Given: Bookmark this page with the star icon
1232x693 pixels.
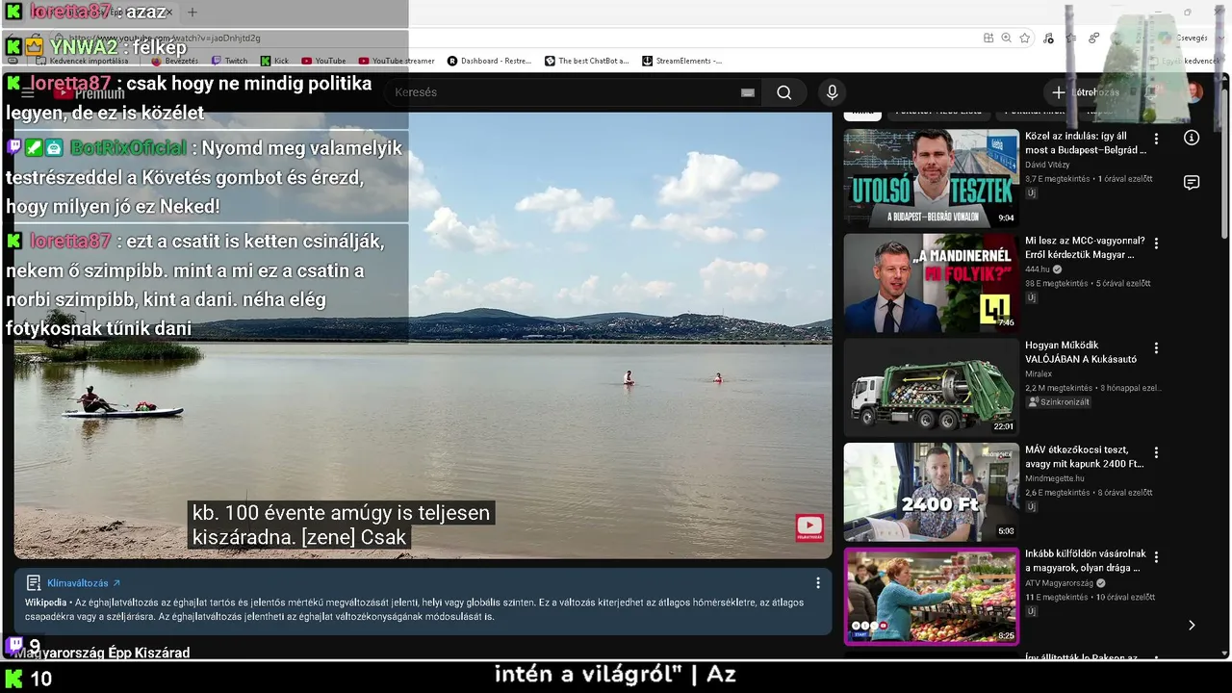Looking at the screenshot, I should tap(1025, 38).
